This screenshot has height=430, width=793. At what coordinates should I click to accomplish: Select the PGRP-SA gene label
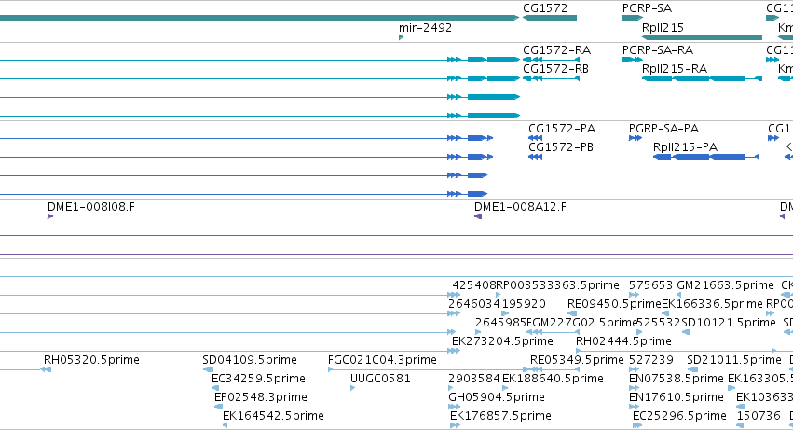tap(647, 8)
